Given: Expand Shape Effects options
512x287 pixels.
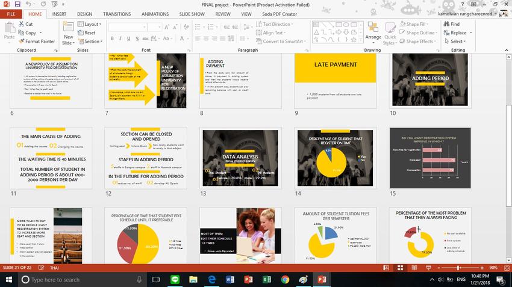Looking at the screenshot, I should [417, 41].
